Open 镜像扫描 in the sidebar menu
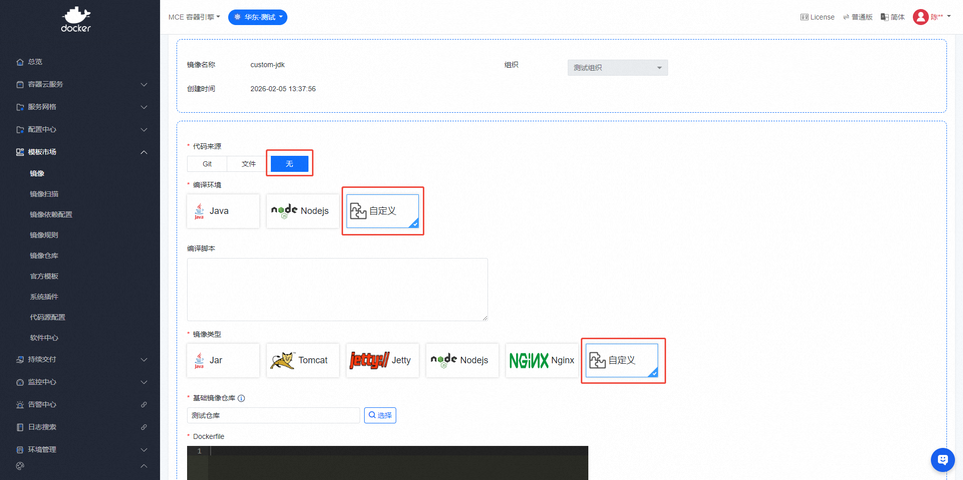The width and height of the screenshot is (963, 480). [44, 194]
